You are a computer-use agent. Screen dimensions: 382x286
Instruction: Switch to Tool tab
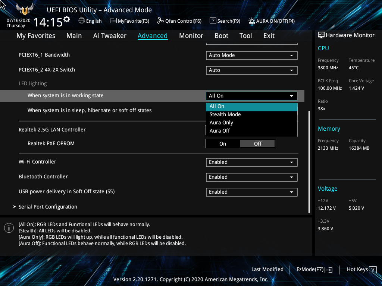pyautogui.click(x=245, y=36)
